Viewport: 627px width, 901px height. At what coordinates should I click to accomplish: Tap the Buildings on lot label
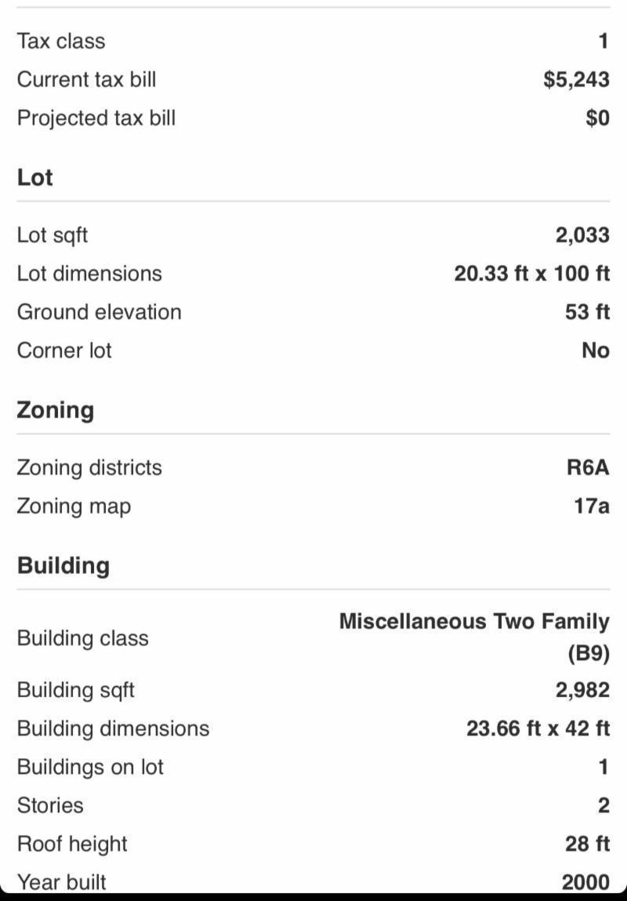point(90,767)
